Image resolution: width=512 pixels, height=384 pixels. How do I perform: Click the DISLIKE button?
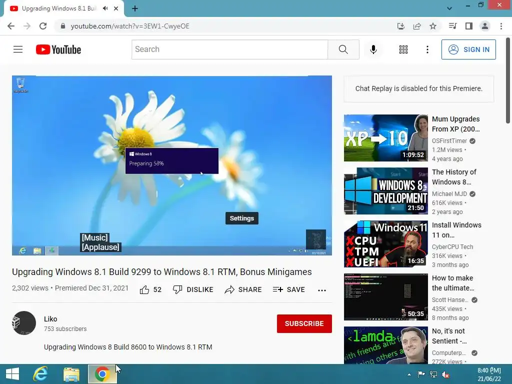pyautogui.click(x=193, y=289)
